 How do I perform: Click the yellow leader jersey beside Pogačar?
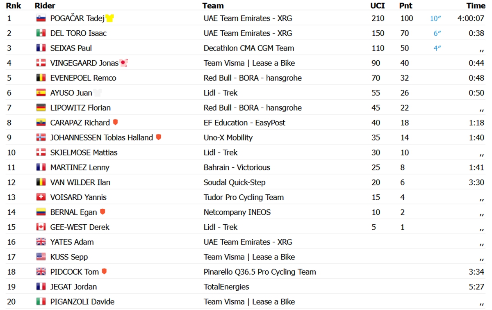click(109, 18)
